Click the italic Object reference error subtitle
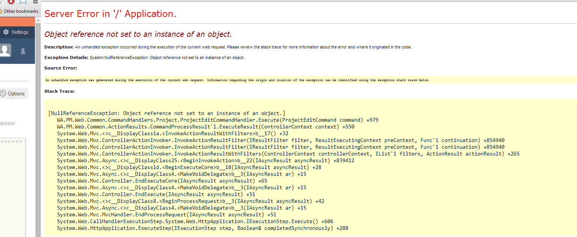 pyautogui.click(x=138, y=34)
